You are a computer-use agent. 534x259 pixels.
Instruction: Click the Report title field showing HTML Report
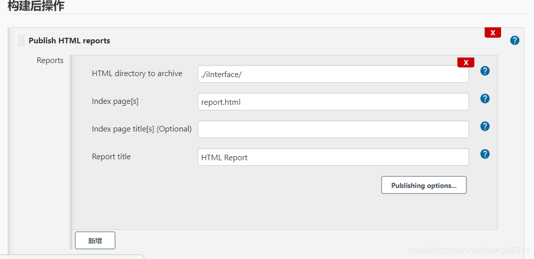pyautogui.click(x=333, y=157)
